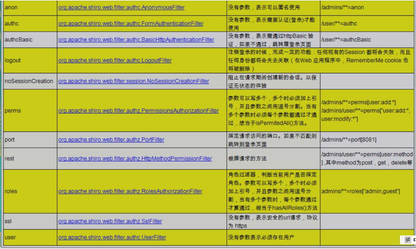Click the '指定请求访问的端口' description cell

point(273,140)
